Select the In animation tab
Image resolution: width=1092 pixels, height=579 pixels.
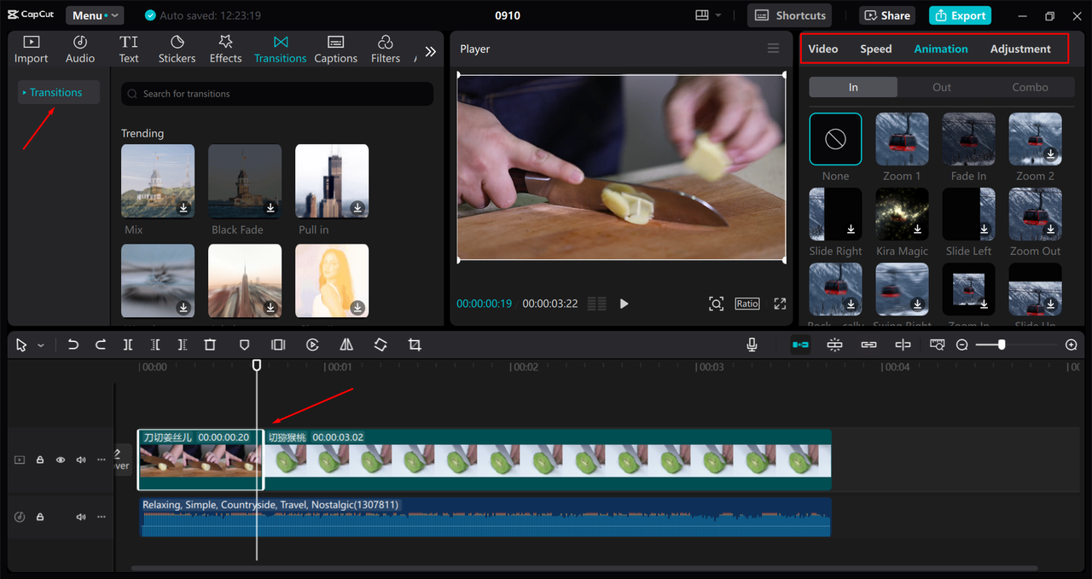853,87
